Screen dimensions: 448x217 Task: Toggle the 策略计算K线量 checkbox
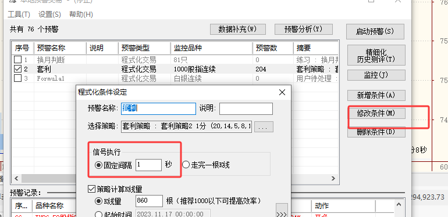coord(92,189)
